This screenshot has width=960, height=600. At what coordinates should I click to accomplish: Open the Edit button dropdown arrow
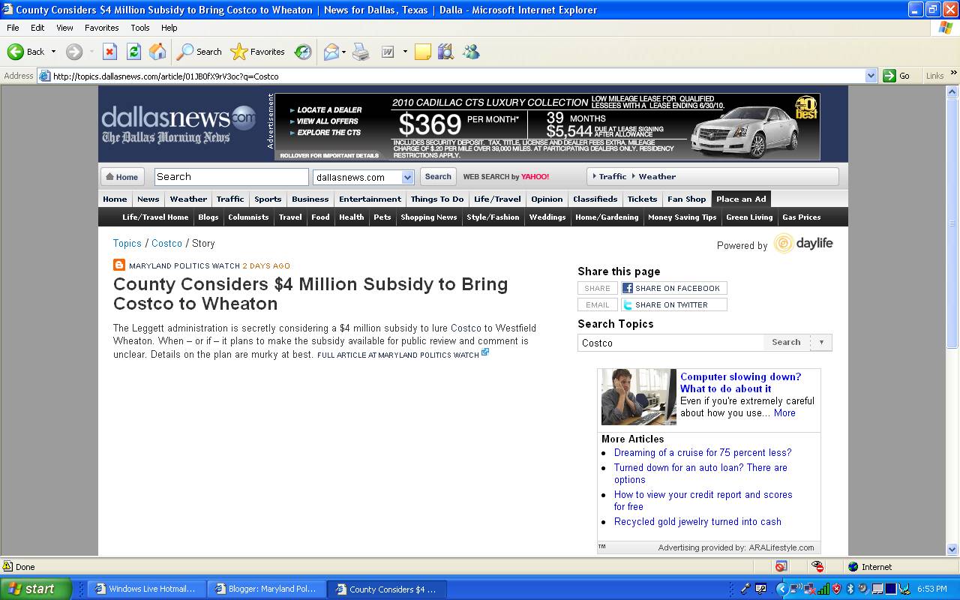pos(405,52)
